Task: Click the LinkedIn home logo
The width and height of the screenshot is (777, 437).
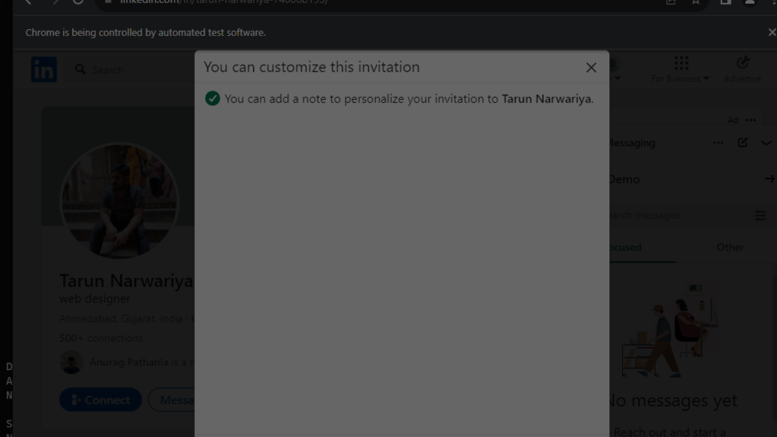Action: [x=43, y=69]
